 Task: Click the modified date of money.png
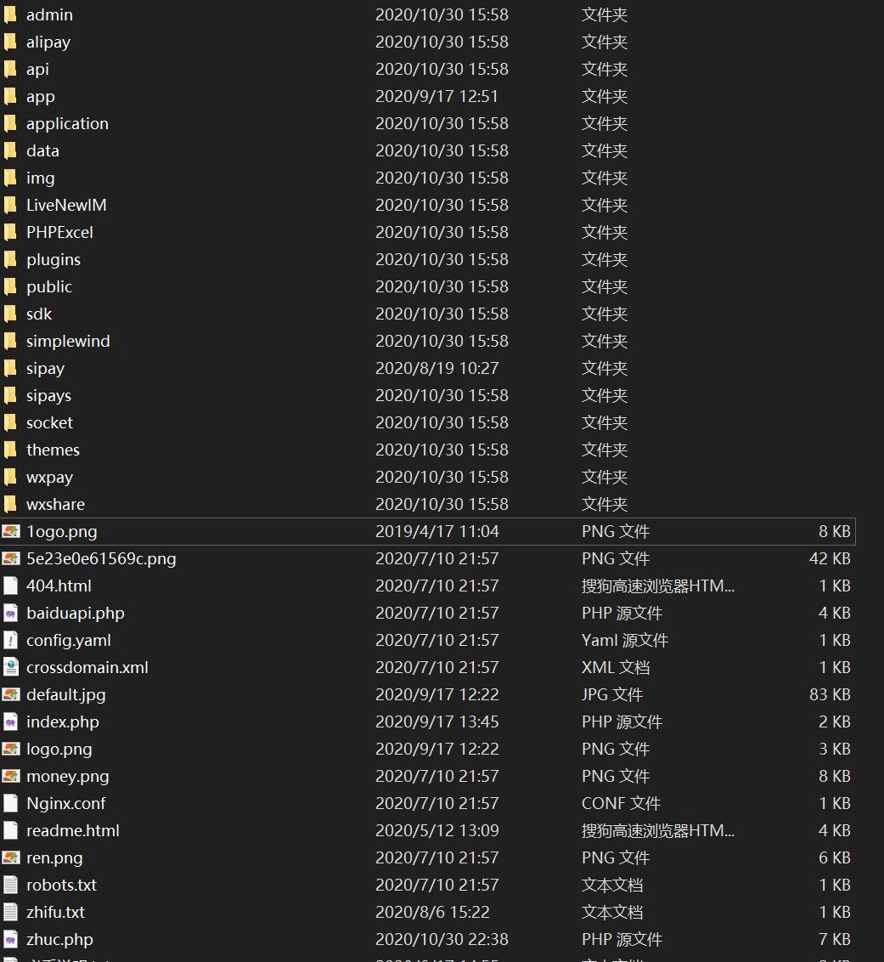436,777
